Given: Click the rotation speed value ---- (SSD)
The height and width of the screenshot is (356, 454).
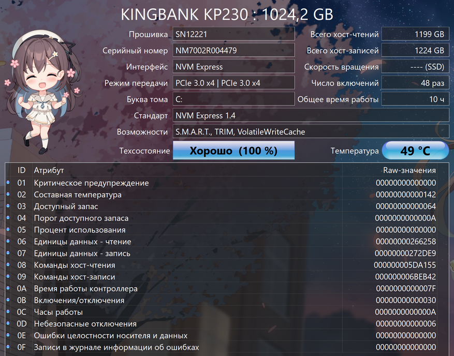Looking at the screenshot, I should (x=415, y=67).
